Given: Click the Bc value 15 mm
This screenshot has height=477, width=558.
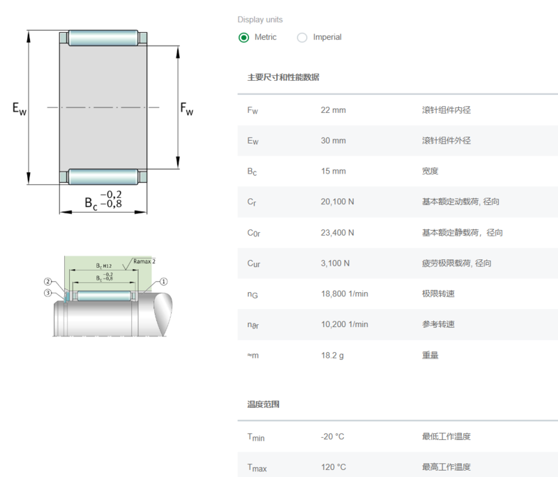Looking at the screenshot, I should pyautogui.click(x=333, y=171).
